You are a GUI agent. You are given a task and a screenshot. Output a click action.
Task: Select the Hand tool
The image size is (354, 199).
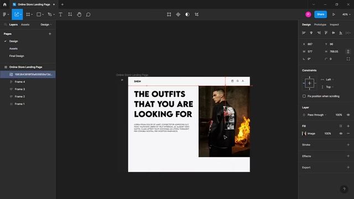(79, 14)
